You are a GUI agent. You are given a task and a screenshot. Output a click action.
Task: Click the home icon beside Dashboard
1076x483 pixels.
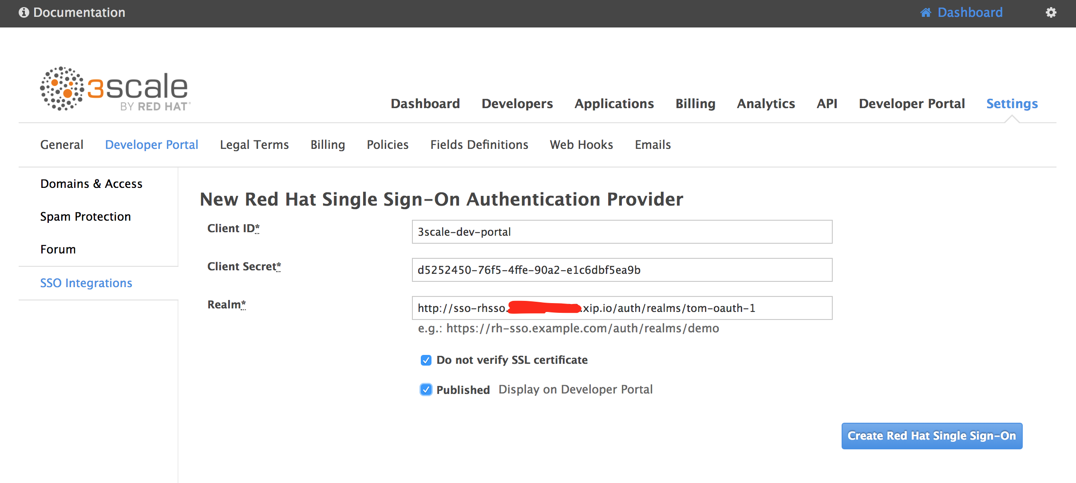pos(926,12)
